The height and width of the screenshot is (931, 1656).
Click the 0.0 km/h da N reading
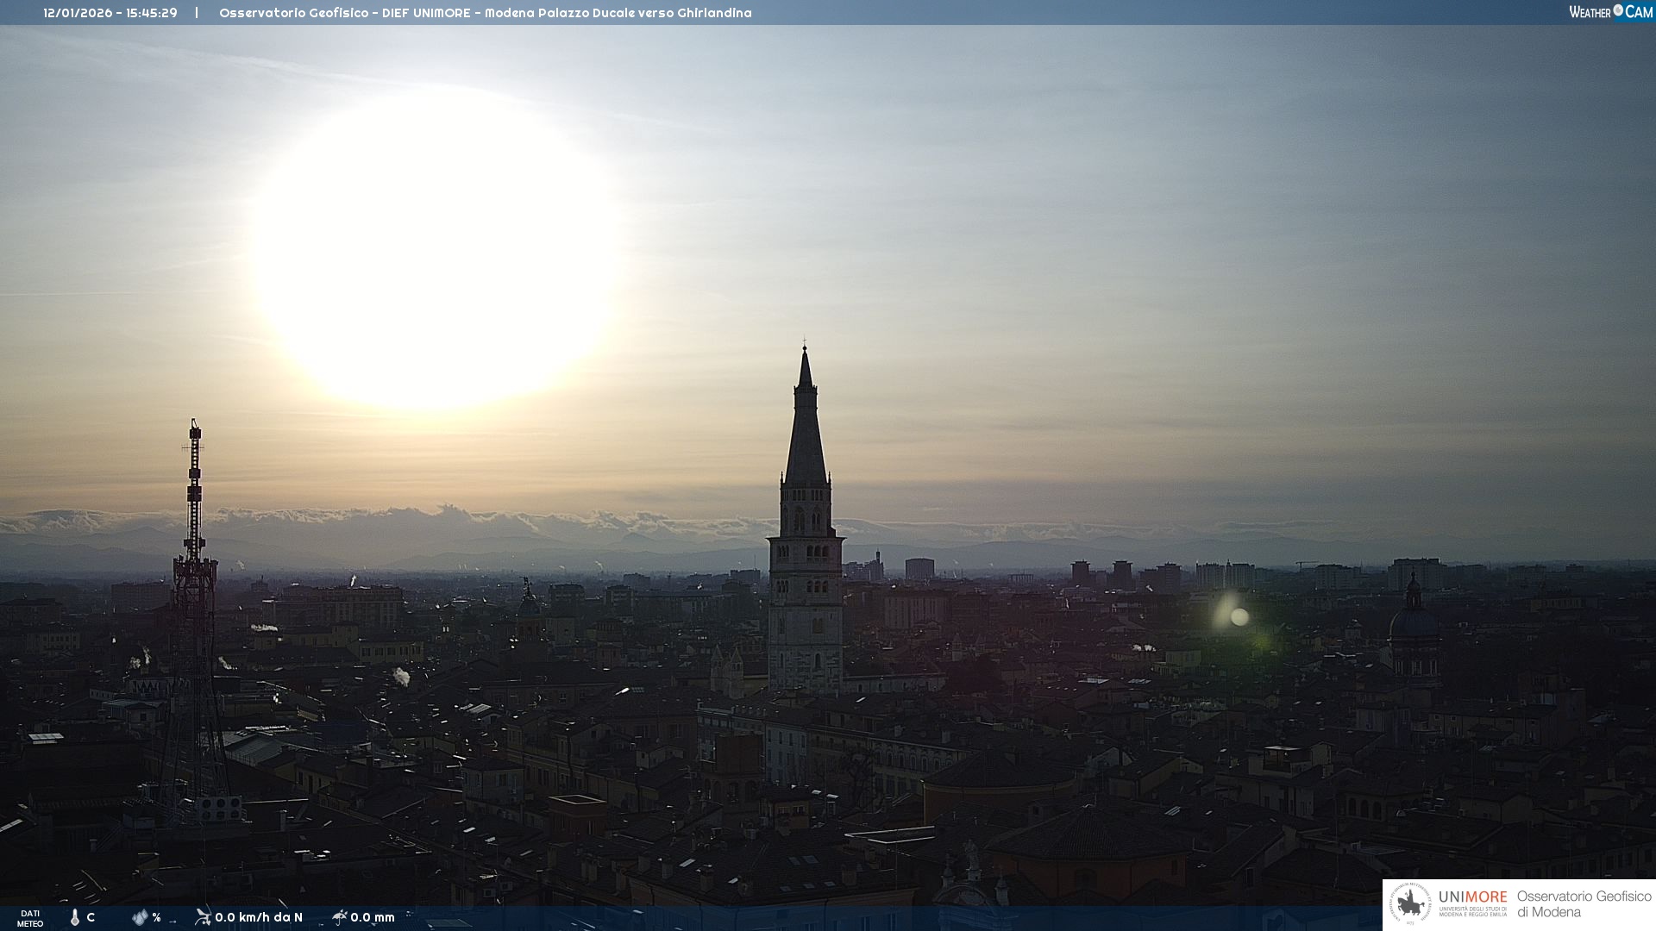click(259, 917)
